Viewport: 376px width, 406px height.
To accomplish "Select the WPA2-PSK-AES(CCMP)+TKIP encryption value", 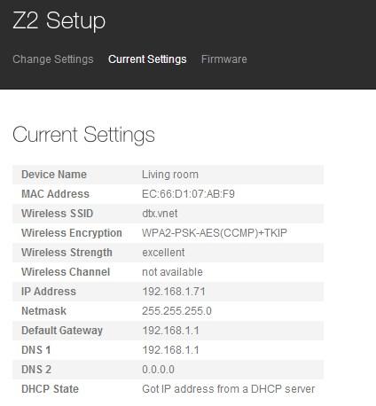I will click(215, 233).
